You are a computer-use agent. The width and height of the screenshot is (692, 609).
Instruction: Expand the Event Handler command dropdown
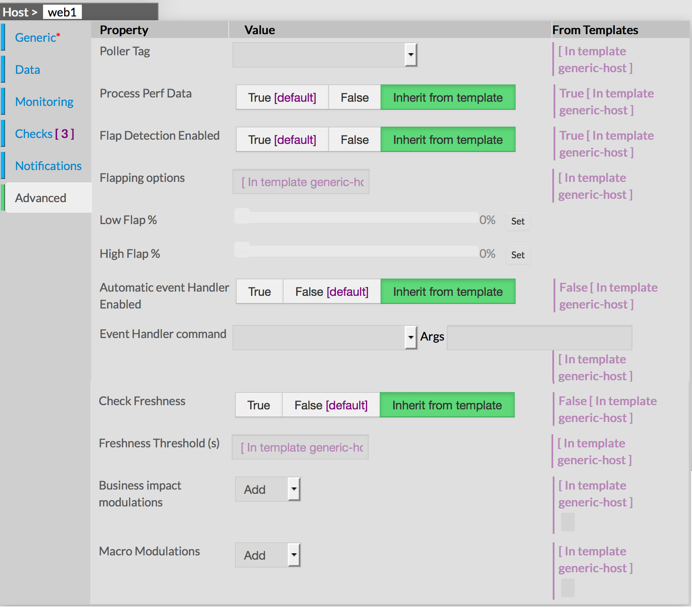click(410, 338)
